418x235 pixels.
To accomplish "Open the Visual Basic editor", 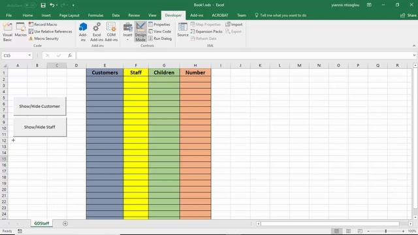I will pos(7,32).
